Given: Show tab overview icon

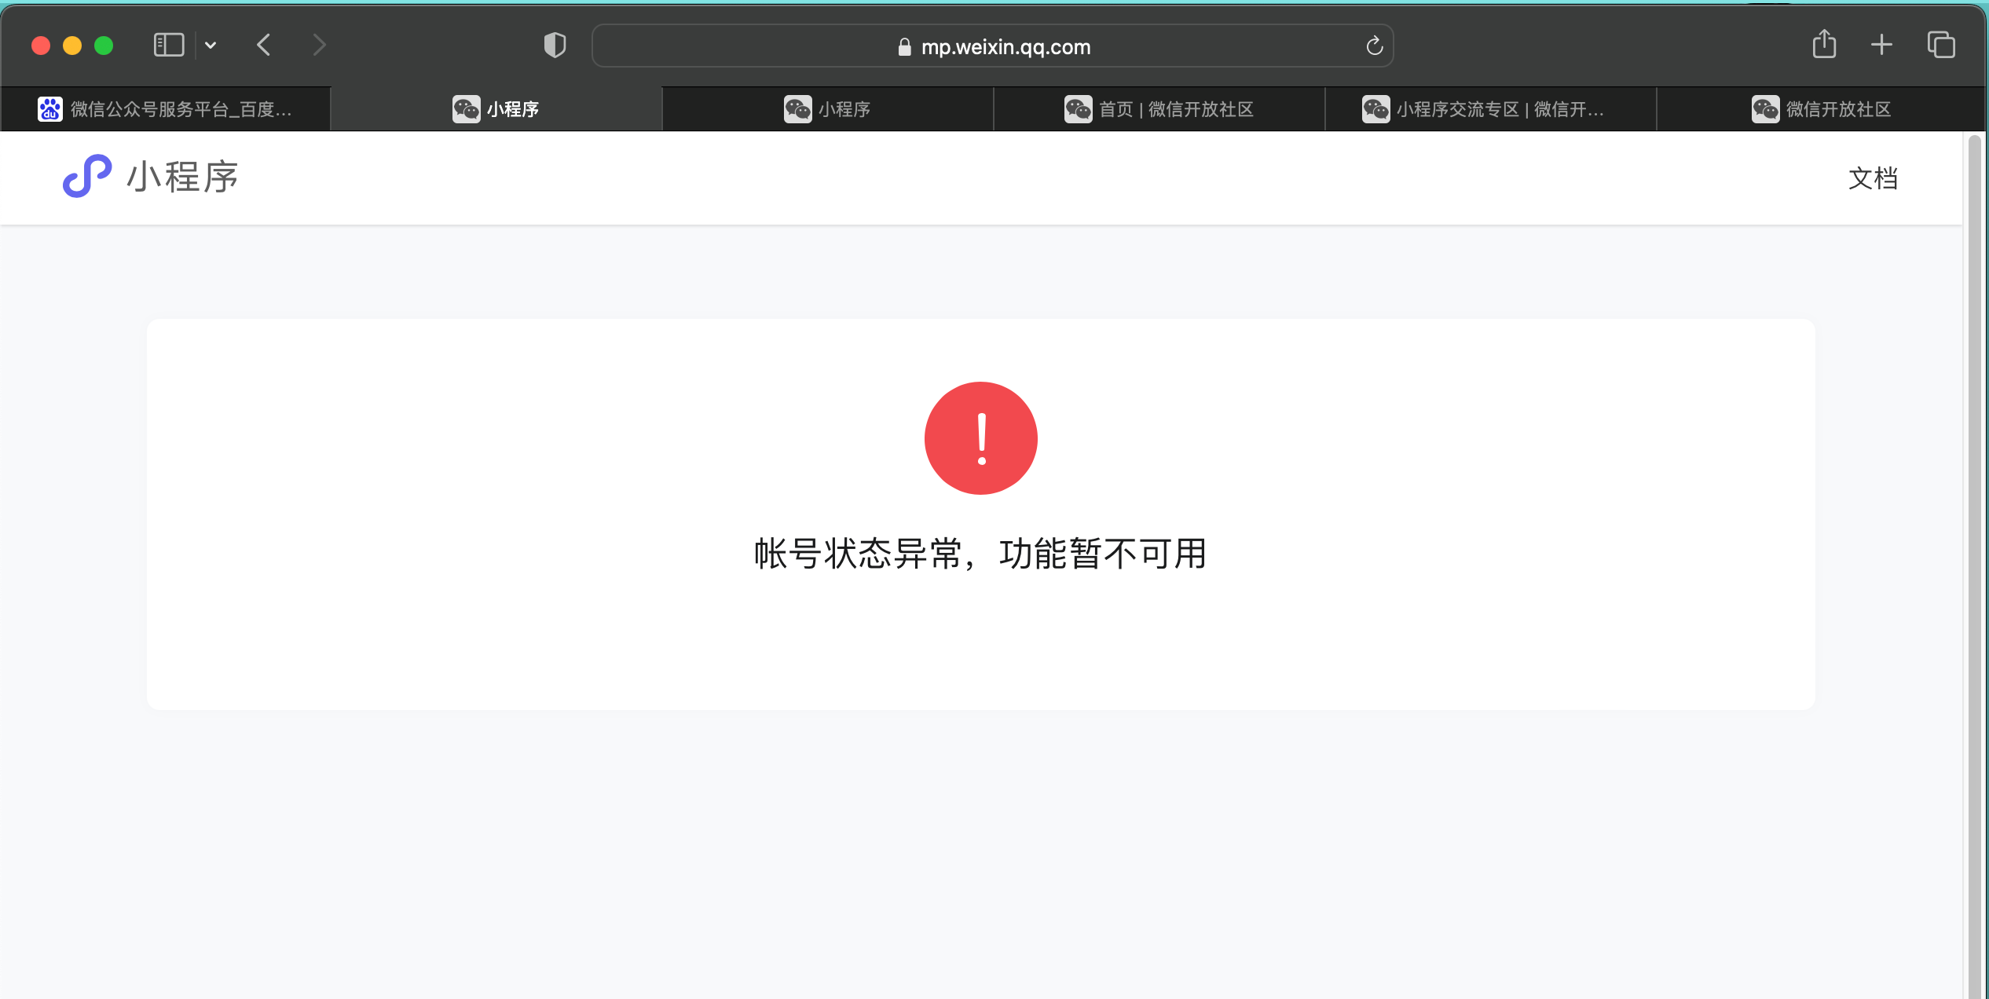Looking at the screenshot, I should click(1940, 45).
